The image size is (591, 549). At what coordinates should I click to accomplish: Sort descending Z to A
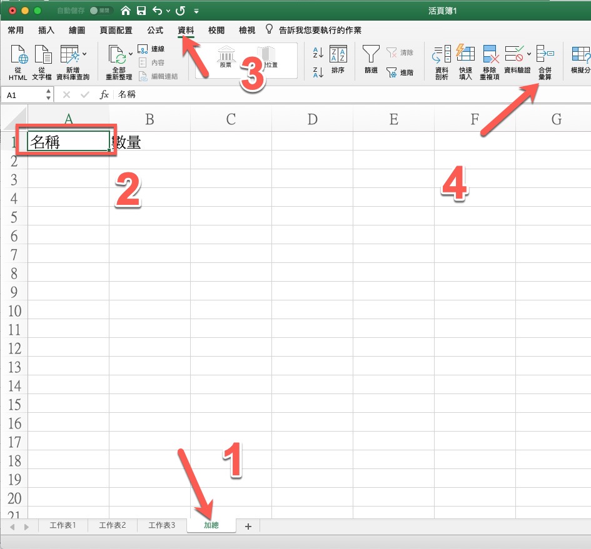tap(318, 72)
